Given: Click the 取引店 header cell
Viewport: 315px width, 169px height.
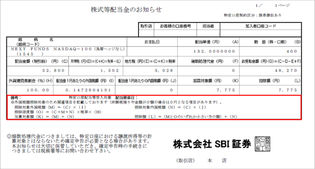Looking at the screenshot, I should (146, 26).
